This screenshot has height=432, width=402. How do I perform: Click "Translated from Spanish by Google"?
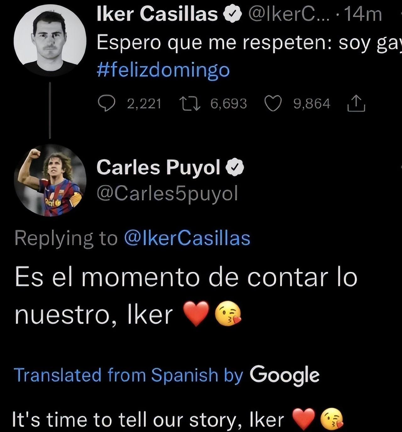(167, 375)
